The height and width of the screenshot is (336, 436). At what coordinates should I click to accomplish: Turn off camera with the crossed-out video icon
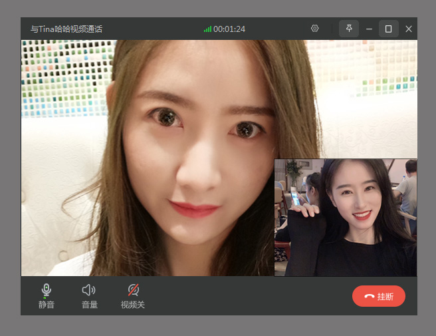(x=133, y=290)
